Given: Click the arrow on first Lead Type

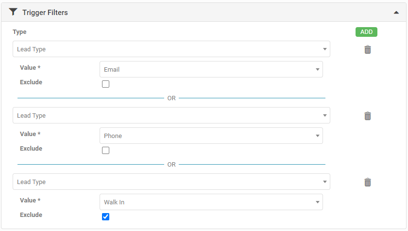Looking at the screenshot, I should [x=324, y=49].
